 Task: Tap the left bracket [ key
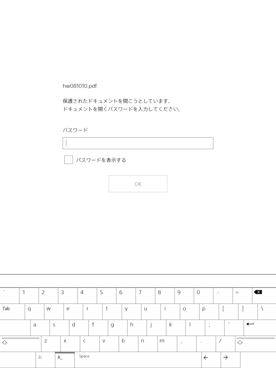[x=229, y=312]
